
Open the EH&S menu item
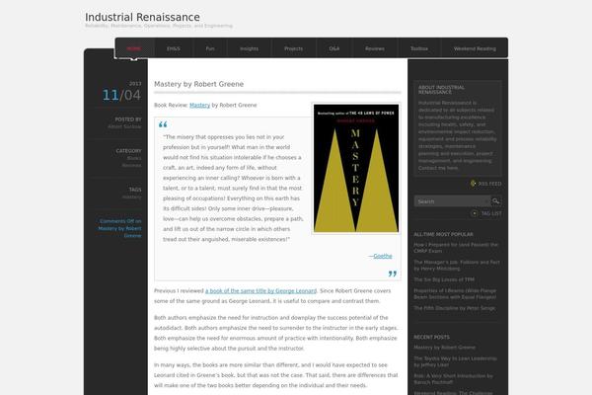[x=174, y=48]
